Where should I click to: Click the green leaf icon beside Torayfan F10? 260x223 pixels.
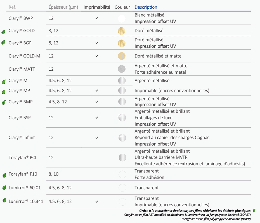click(4, 175)
